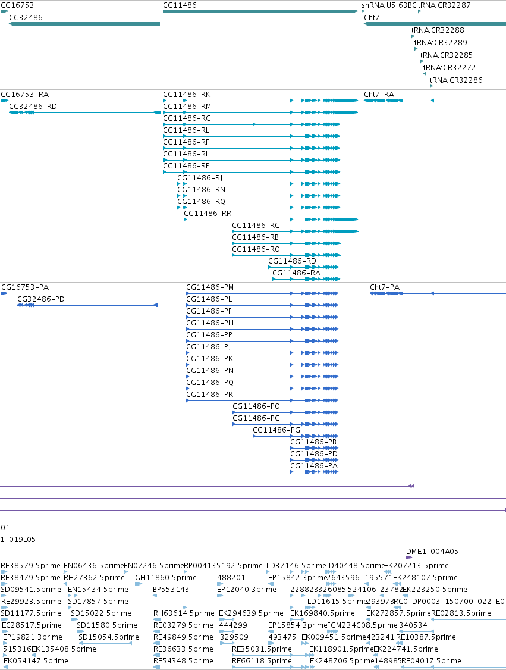The width and height of the screenshot is (506, 670).
Task: Click transcript CG11486-RF label
Action: (x=186, y=142)
